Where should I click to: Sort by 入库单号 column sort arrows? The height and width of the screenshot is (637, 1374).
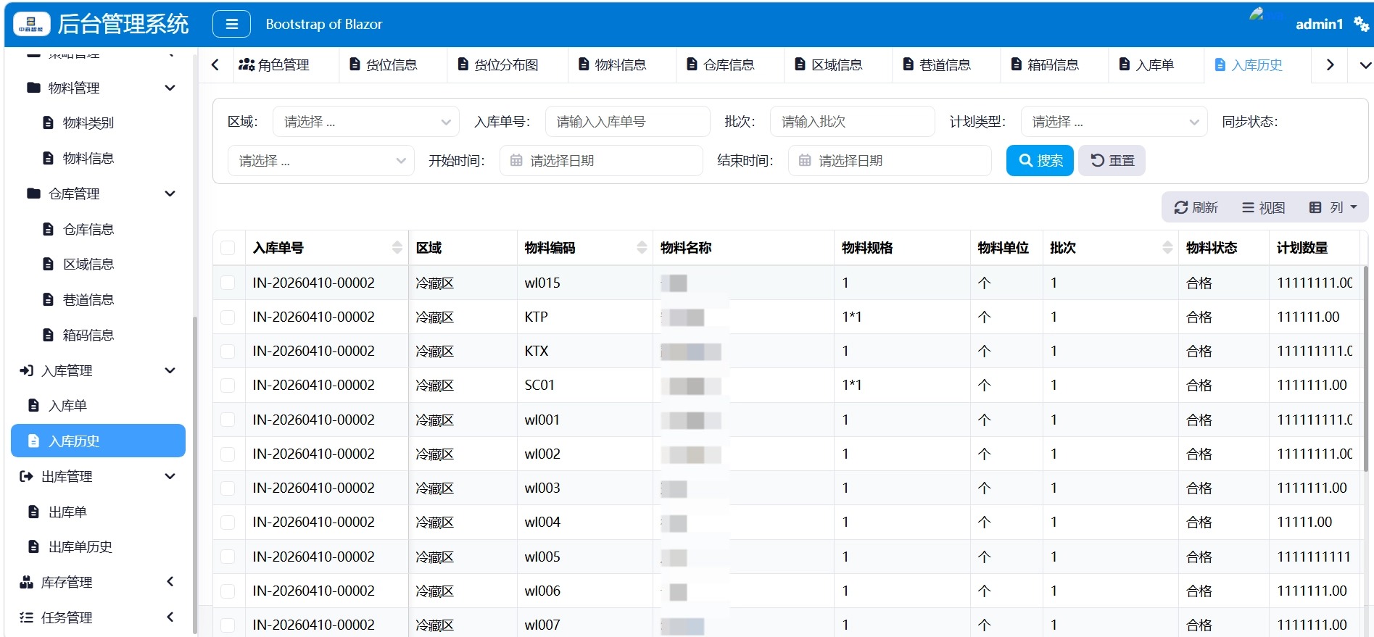click(397, 248)
